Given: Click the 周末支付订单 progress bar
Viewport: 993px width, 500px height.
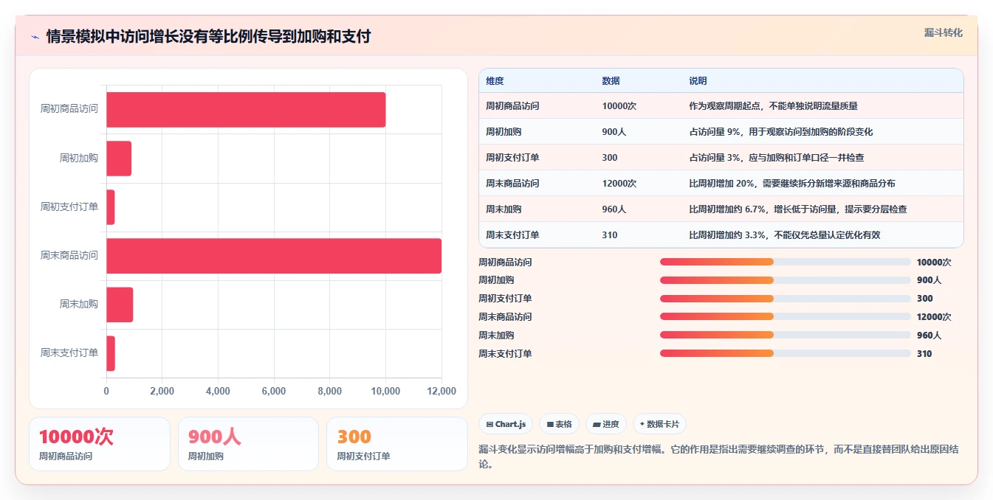Looking at the screenshot, I should click(x=786, y=353).
